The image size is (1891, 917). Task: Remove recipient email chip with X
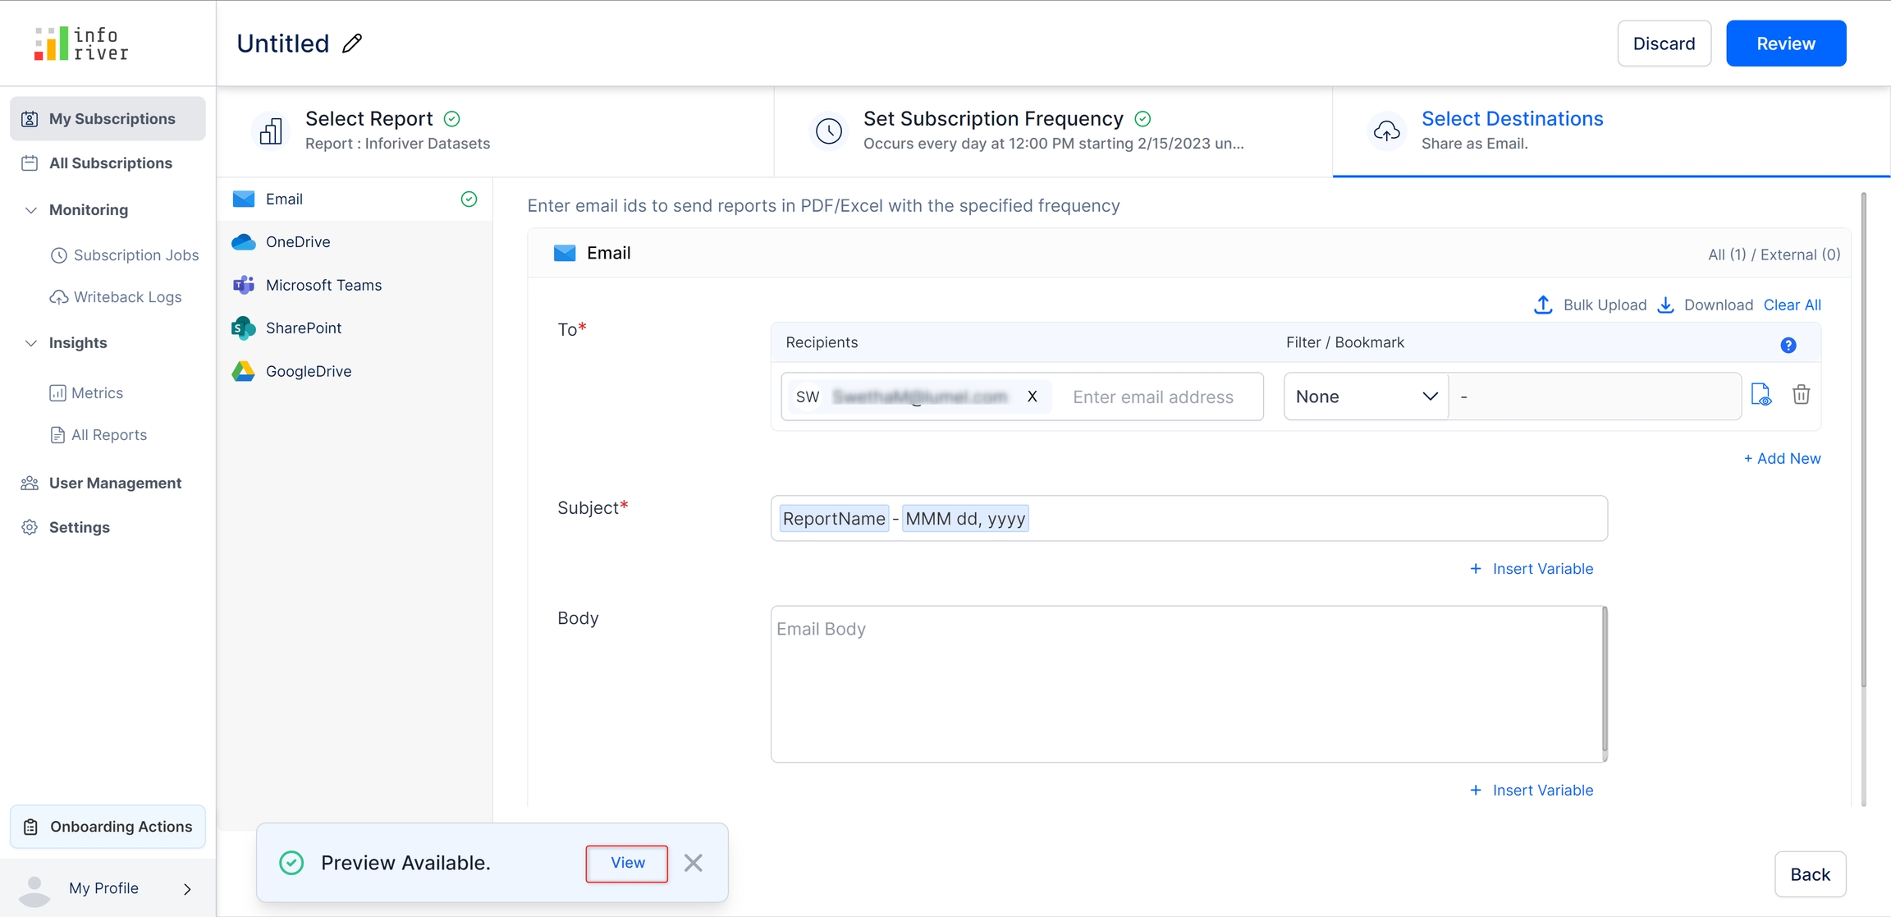[x=1032, y=397]
